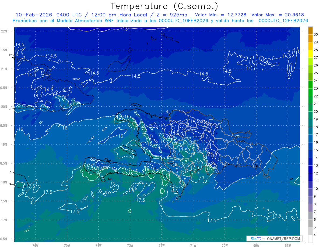The image size is (323, 249).
Task: Click the 'ONAMET/REP.DOM.' credit label
Action: [x=284, y=239]
